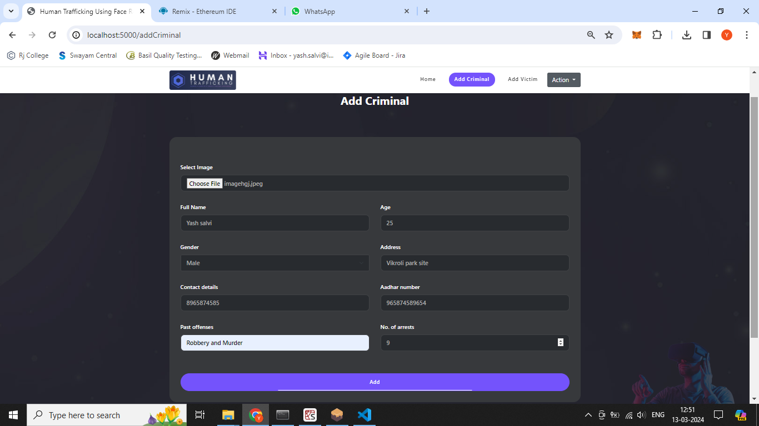759x426 pixels.
Task: Click the Full Name input field
Action: click(274, 223)
